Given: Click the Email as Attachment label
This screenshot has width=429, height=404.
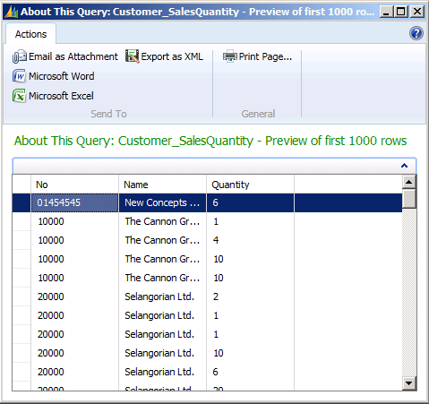Looking at the screenshot, I should click(73, 56).
